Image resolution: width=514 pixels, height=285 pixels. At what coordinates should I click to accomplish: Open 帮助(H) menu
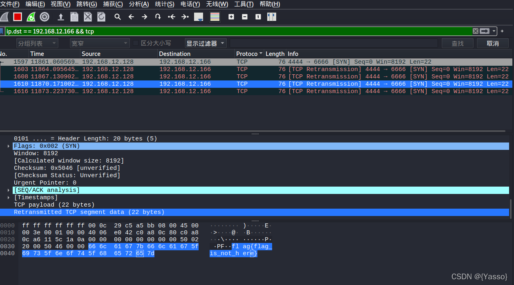click(x=270, y=4)
